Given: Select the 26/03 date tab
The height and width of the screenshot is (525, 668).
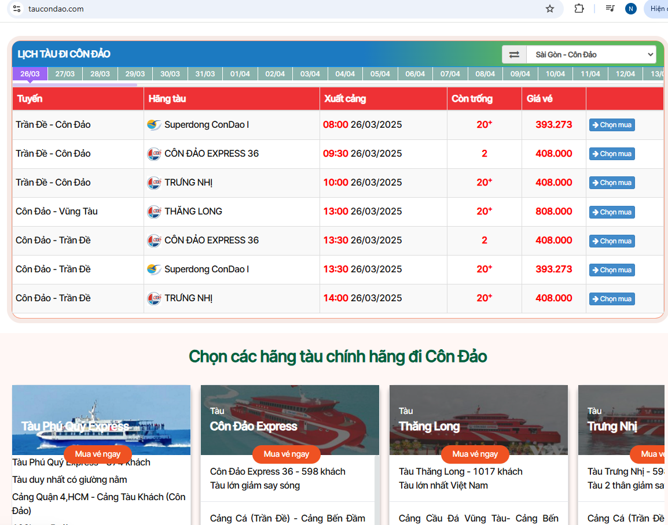Looking at the screenshot, I should 30,73.
